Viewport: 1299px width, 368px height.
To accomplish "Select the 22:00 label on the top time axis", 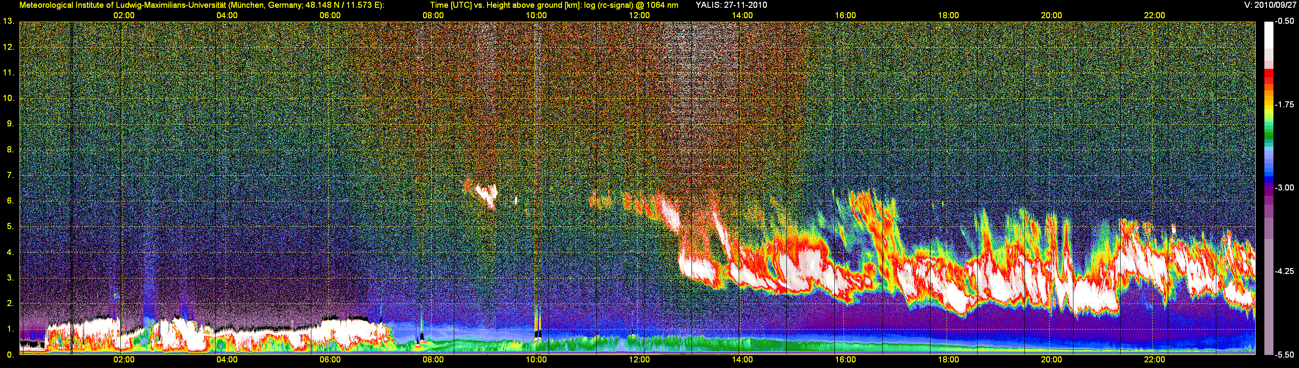I will [x=1154, y=16].
